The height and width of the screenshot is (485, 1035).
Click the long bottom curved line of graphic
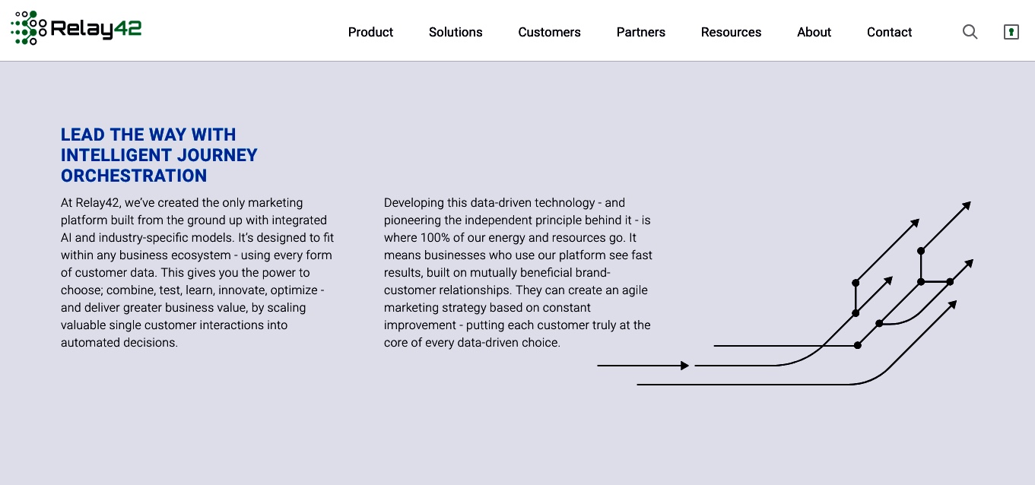[796, 343]
